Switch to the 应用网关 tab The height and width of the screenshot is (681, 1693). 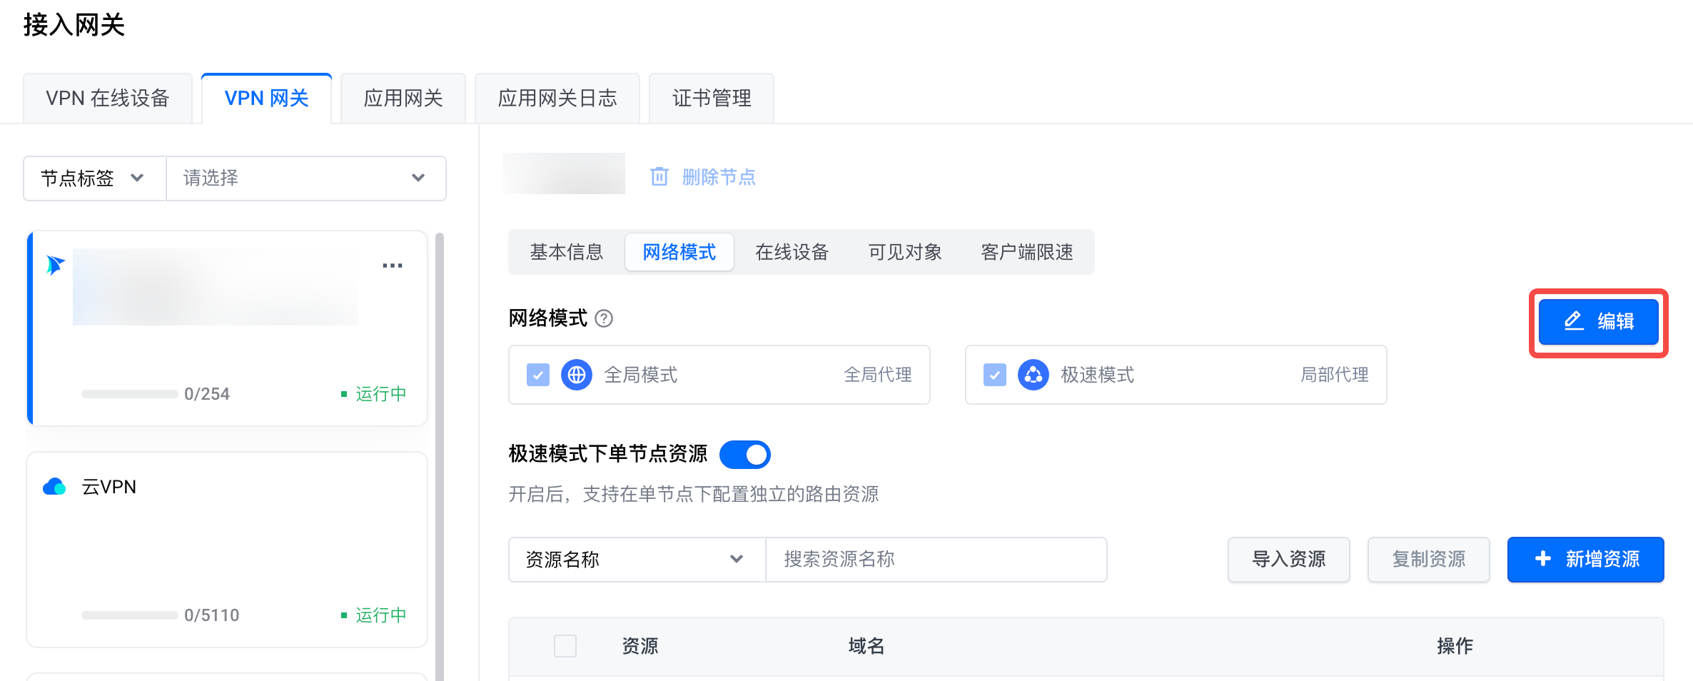click(403, 99)
